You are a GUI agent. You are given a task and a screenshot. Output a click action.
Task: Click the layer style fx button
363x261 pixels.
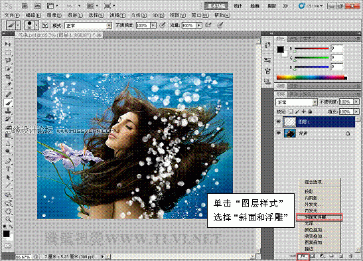[x=303, y=256]
